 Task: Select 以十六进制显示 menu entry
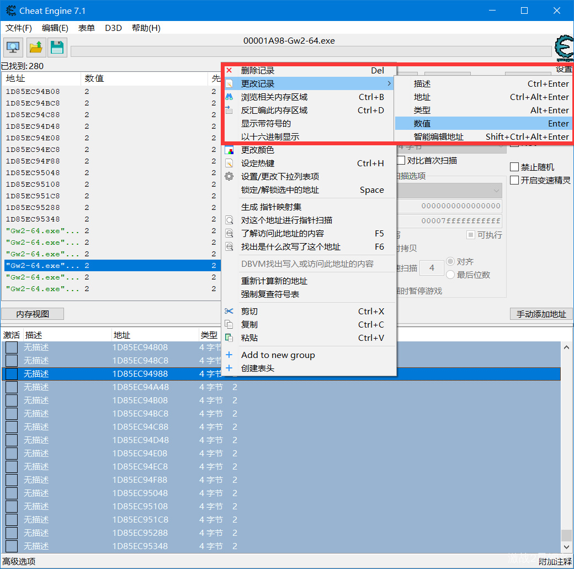pos(309,136)
